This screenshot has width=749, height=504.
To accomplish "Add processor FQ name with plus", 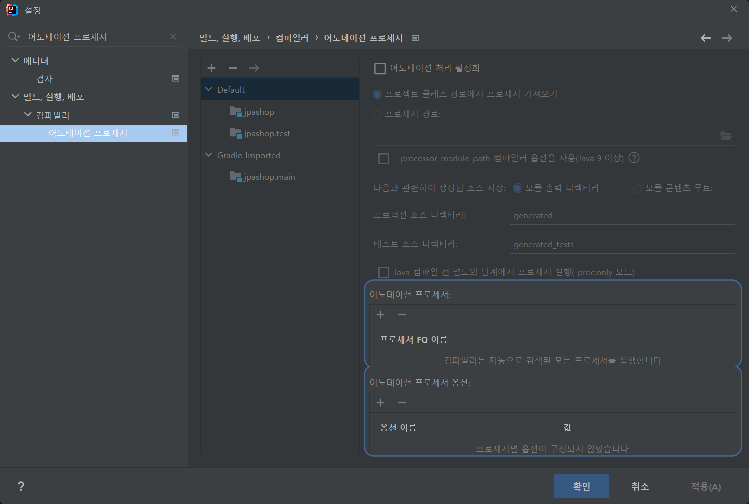I will pyautogui.click(x=381, y=314).
